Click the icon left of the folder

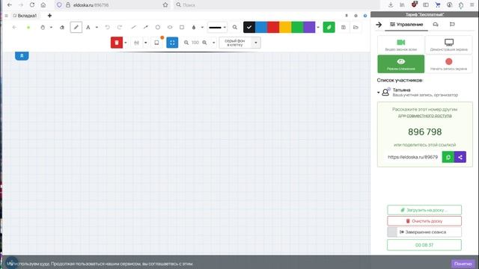click(344, 28)
